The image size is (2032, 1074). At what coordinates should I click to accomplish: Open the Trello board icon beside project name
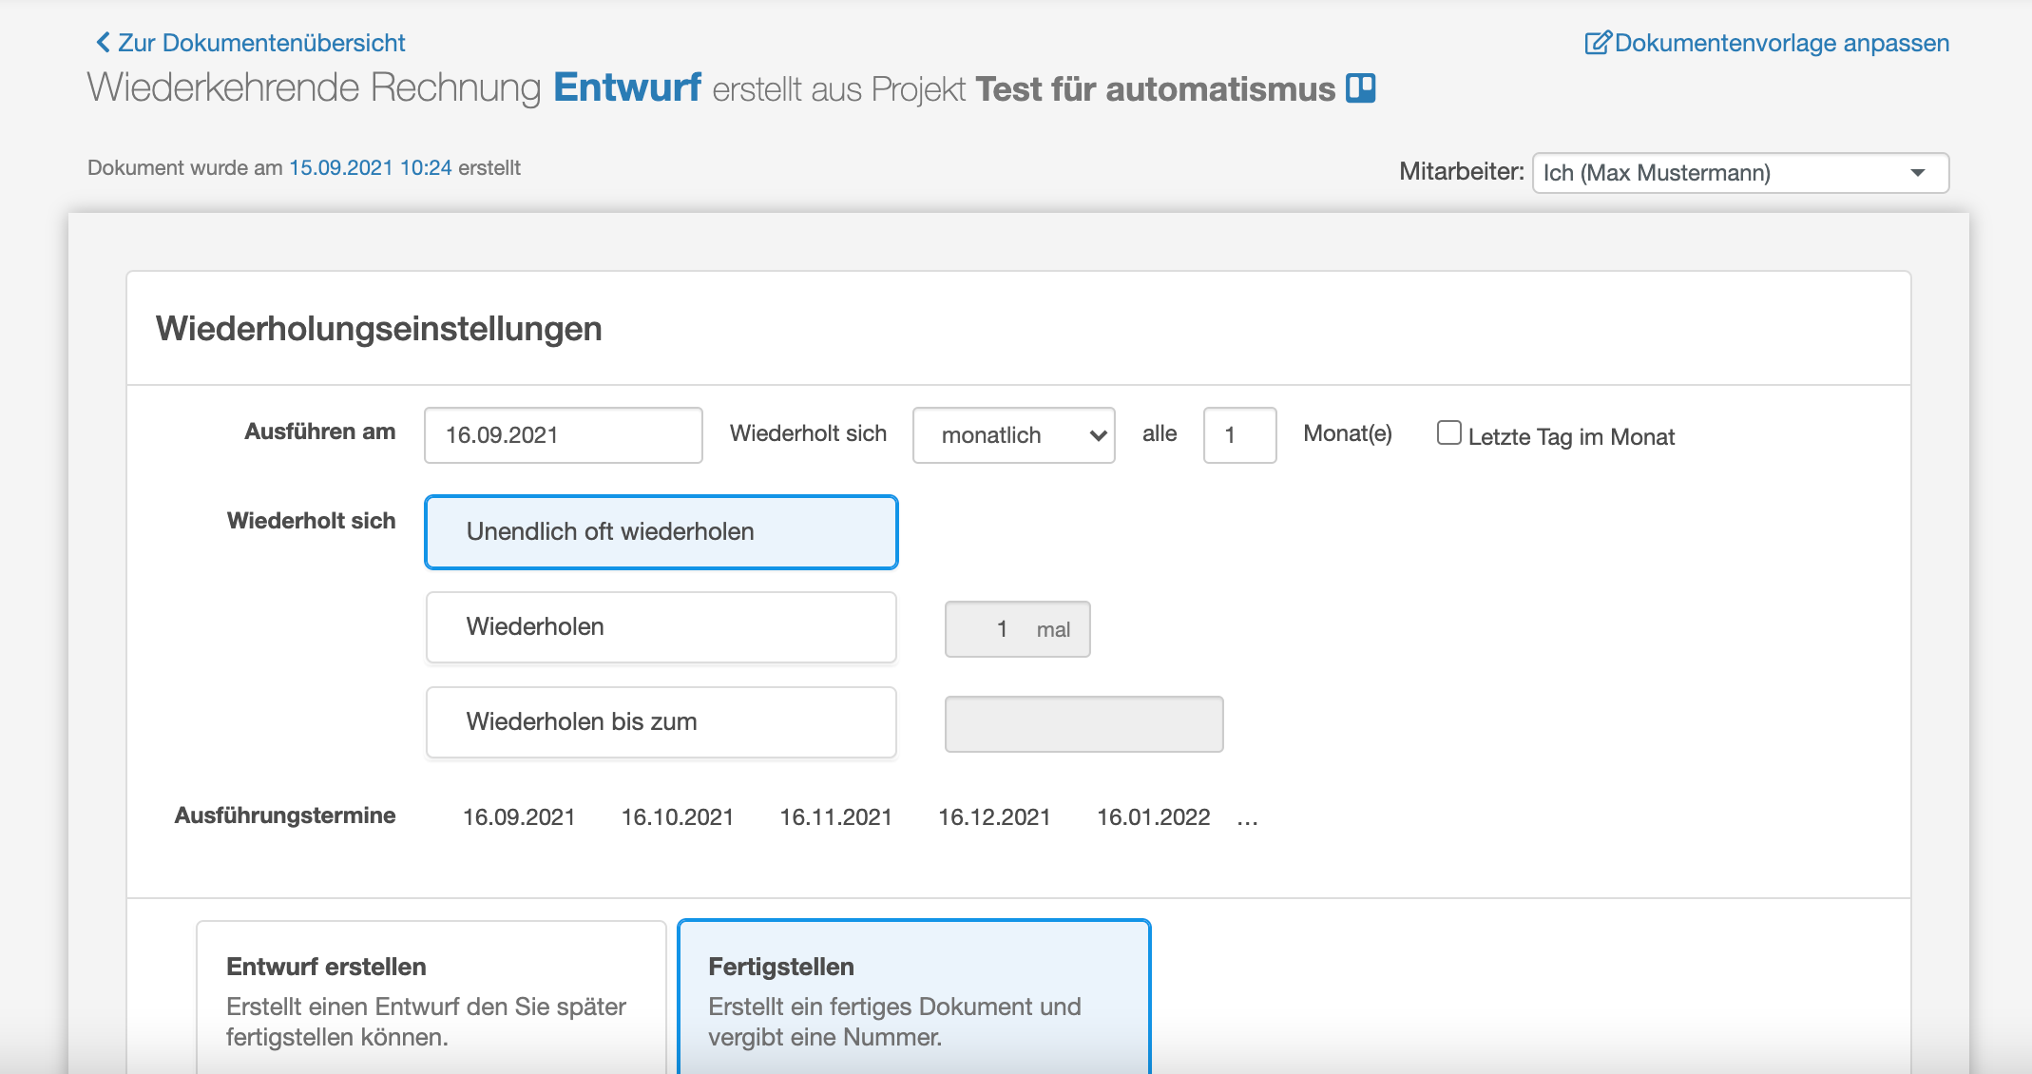coord(1361,88)
